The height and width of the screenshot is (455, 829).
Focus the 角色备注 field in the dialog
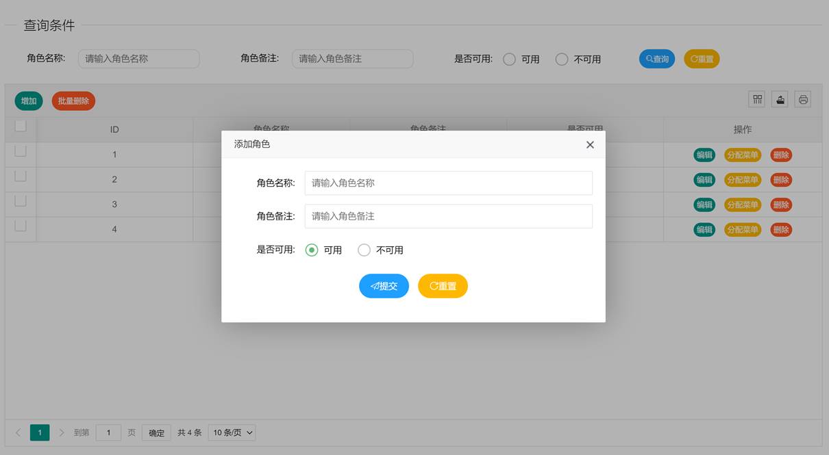(x=449, y=216)
